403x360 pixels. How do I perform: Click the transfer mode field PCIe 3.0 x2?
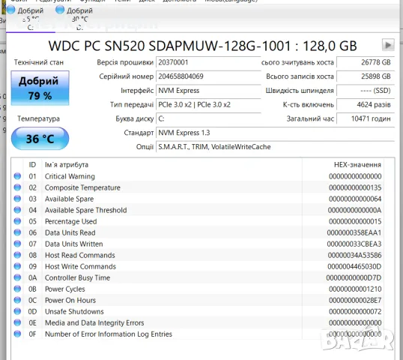coord(208,105)
